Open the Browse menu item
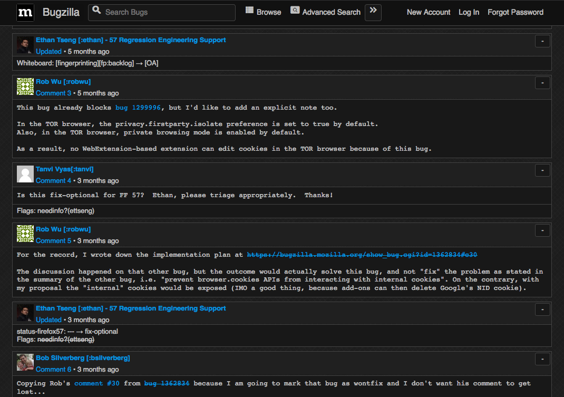The image size is (564, 397). coord(269,12)
